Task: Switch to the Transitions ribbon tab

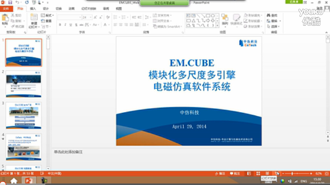Action: coord(59,8)
